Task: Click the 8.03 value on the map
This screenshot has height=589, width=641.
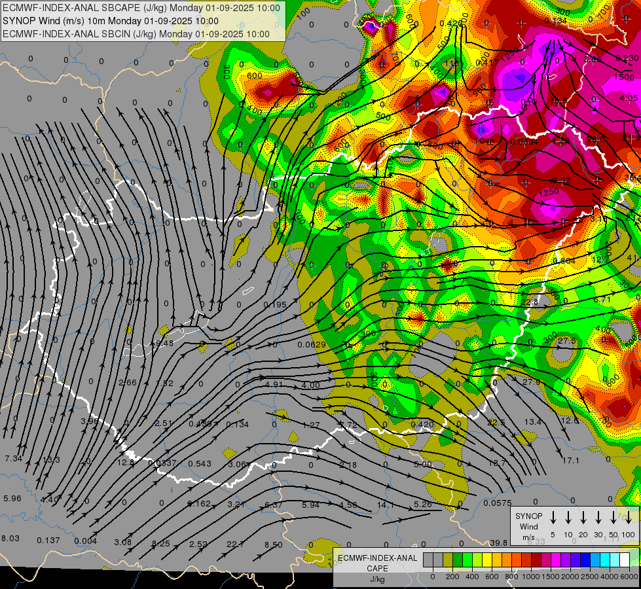Action: 10,539
